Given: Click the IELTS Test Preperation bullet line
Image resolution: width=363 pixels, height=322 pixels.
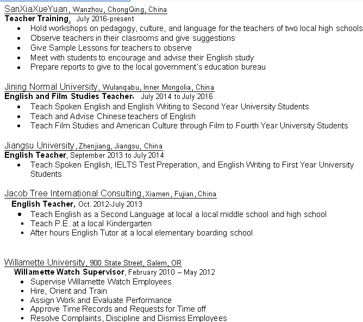Looking at the screenshot, I should pos(192,165).
